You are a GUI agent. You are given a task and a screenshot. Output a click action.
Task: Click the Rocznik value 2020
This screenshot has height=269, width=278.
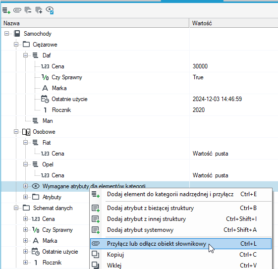(x=199, y=110)
